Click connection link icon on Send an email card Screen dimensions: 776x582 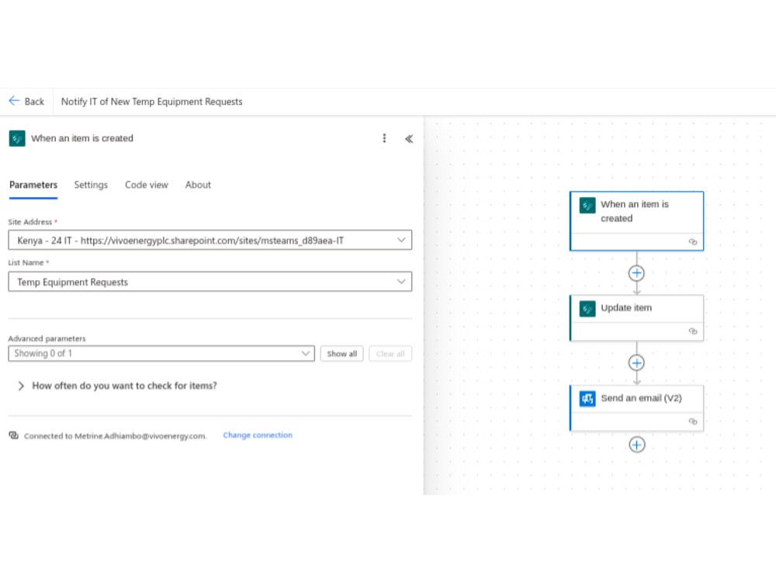pos(693,421)
